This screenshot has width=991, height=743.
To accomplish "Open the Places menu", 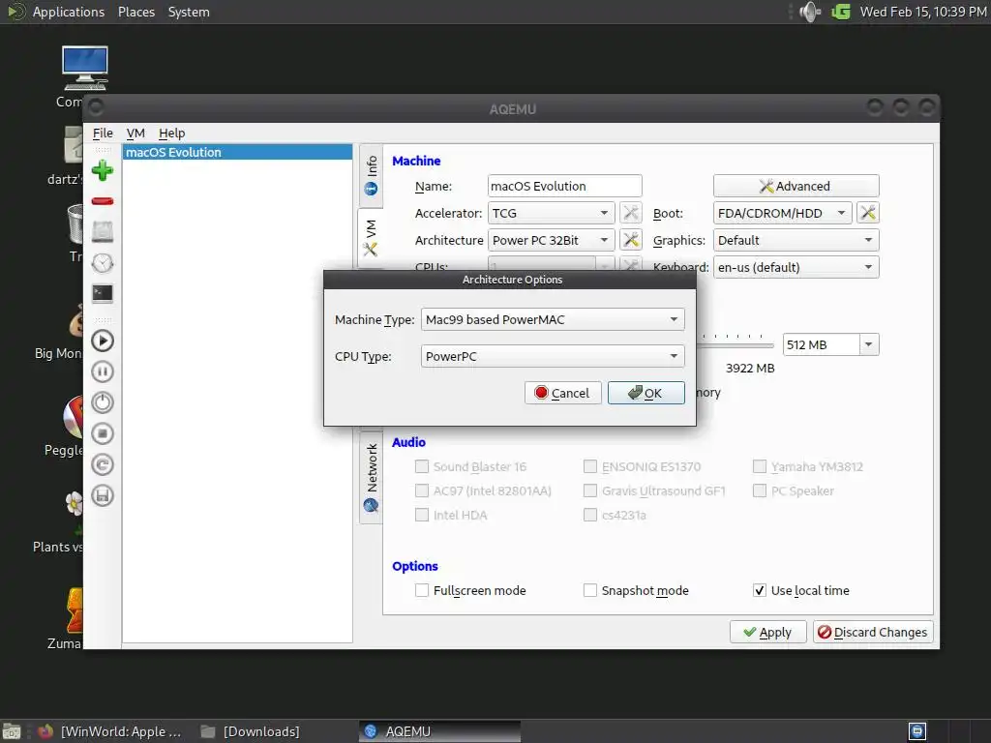I will (x=135, y=12).
